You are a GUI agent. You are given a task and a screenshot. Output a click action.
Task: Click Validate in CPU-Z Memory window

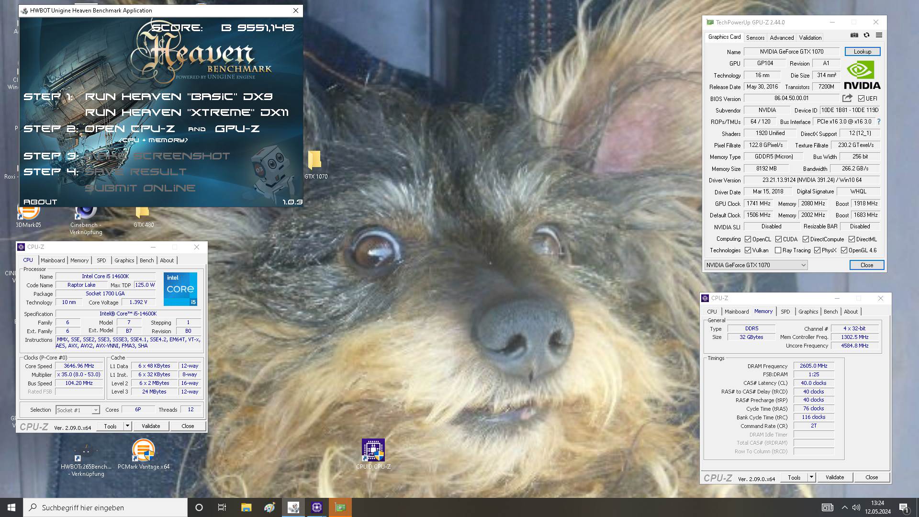pyautogui.click(x=834, y=477)
